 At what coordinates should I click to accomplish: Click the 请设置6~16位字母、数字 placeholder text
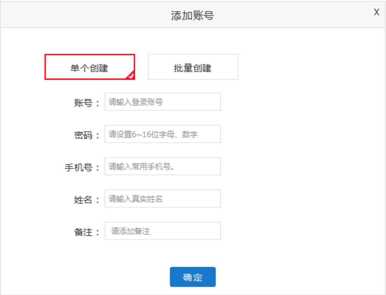coord(153,134)
